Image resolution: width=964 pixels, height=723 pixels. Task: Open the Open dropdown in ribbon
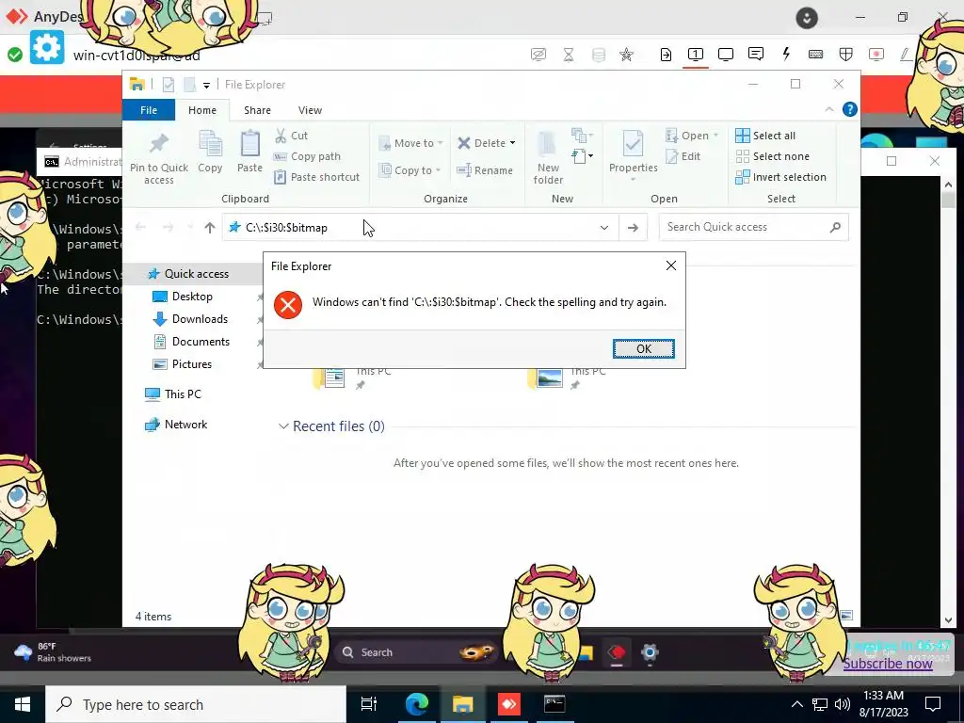(692, 136)
